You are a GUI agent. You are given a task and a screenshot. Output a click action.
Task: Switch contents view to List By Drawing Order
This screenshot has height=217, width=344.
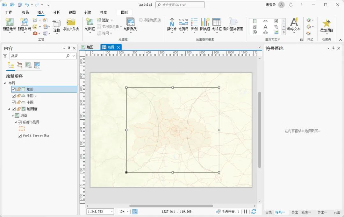11,65
